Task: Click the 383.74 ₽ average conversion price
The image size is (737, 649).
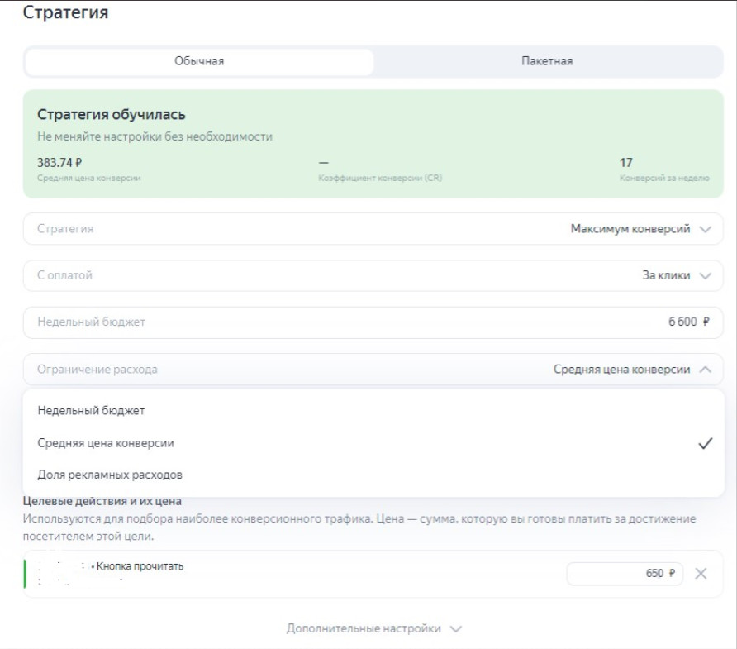Action: [x=59, y=163]
